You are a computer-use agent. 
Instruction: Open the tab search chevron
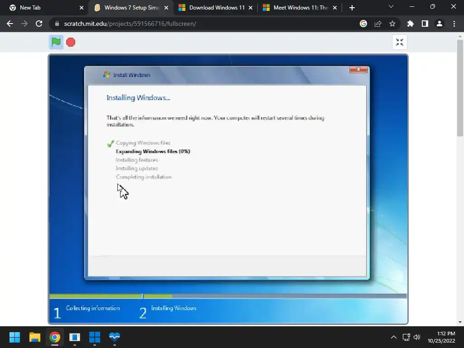point(391,6)
